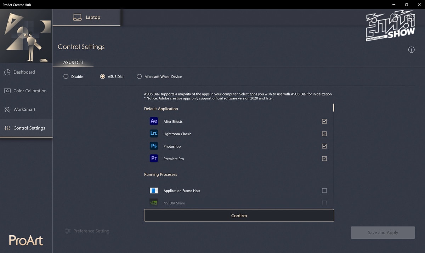Open the information icon at top right

[x=411, y=50]
